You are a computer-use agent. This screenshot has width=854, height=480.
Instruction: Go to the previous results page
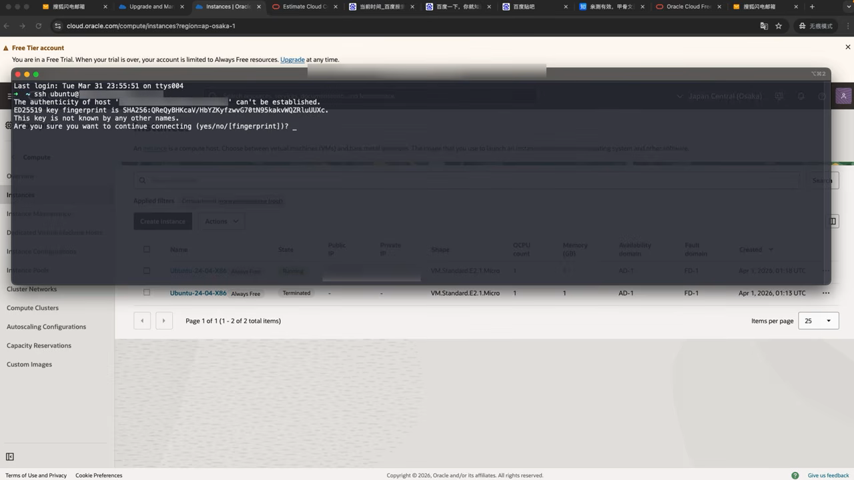point(142,321)
